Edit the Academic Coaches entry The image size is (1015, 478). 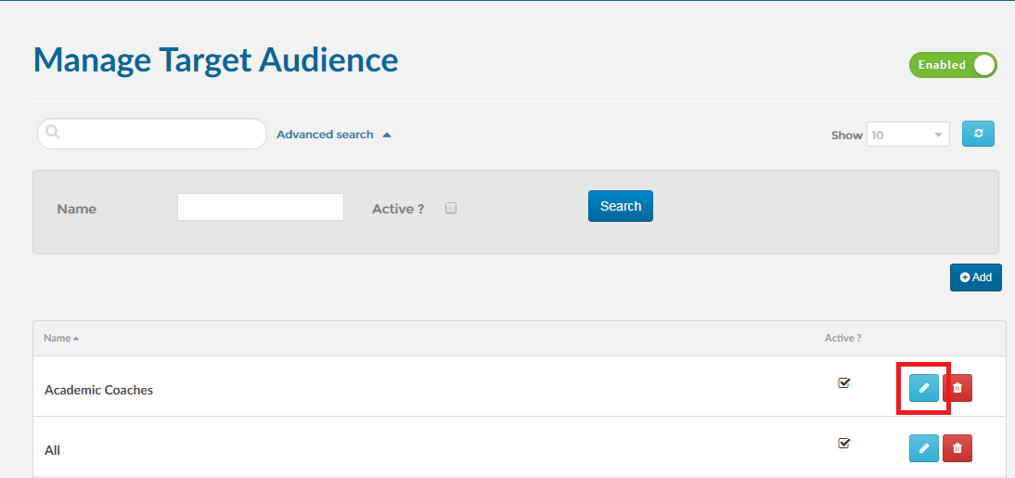(x=924, y=388)
